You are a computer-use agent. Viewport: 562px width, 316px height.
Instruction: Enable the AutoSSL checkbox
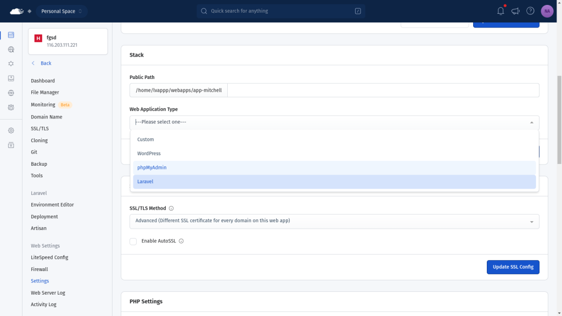click(x=133, y=241)
